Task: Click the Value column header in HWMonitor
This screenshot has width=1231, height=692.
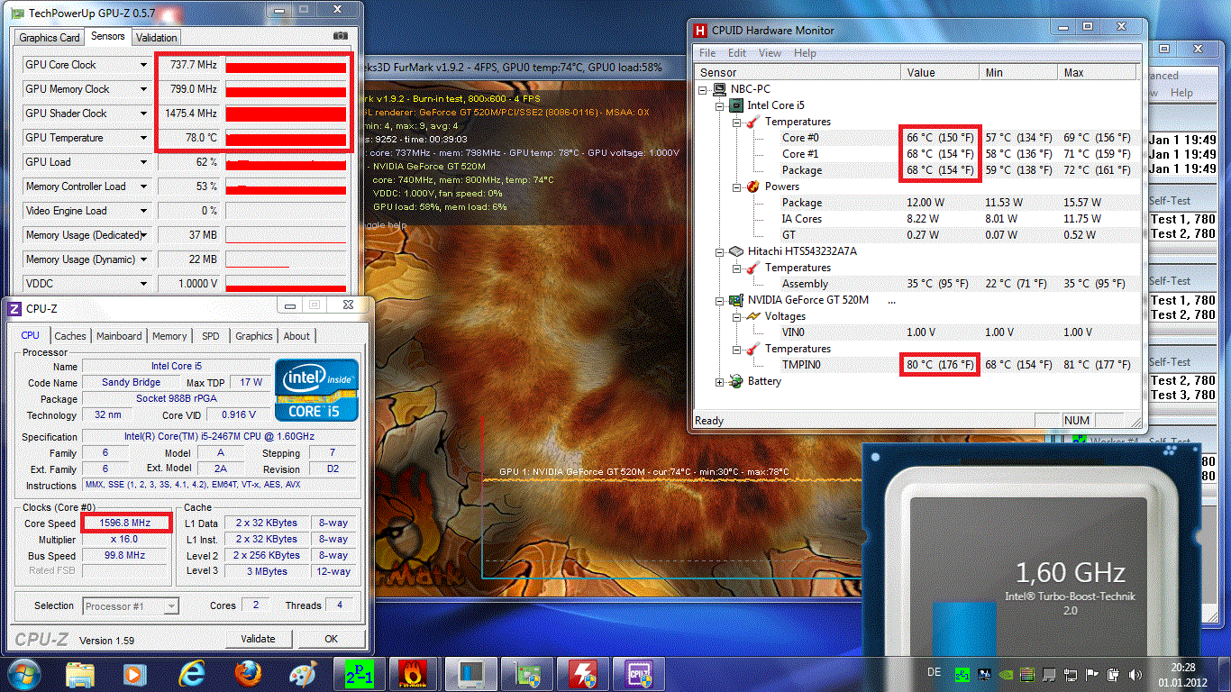Action: point(940,73)
